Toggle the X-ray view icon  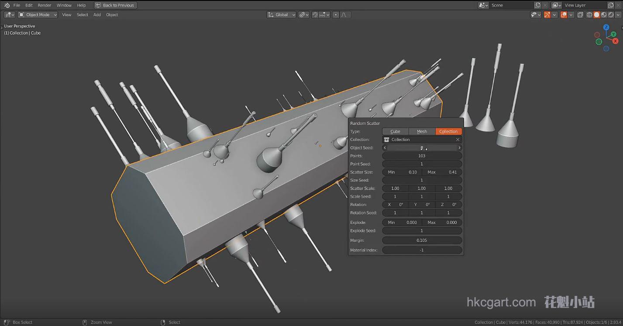[x=580, y=14]
